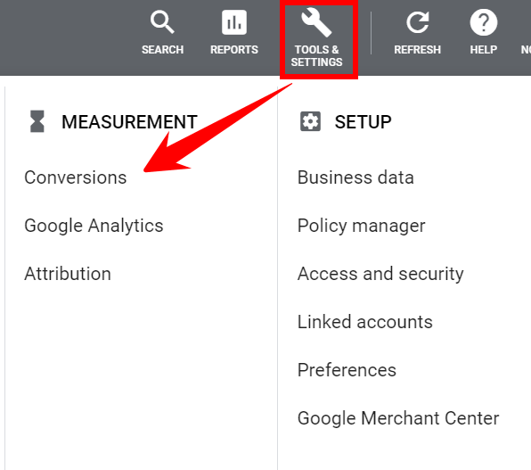
Task: Open Conversions under Measurement
Action: pos(76,177)
